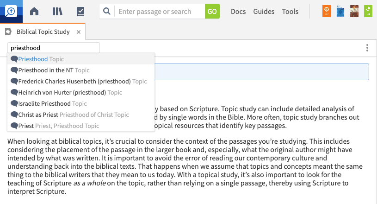Close the Biblical Topic Study tab
Viewport: 377px width, 204px height.
[x=79, y=32]
